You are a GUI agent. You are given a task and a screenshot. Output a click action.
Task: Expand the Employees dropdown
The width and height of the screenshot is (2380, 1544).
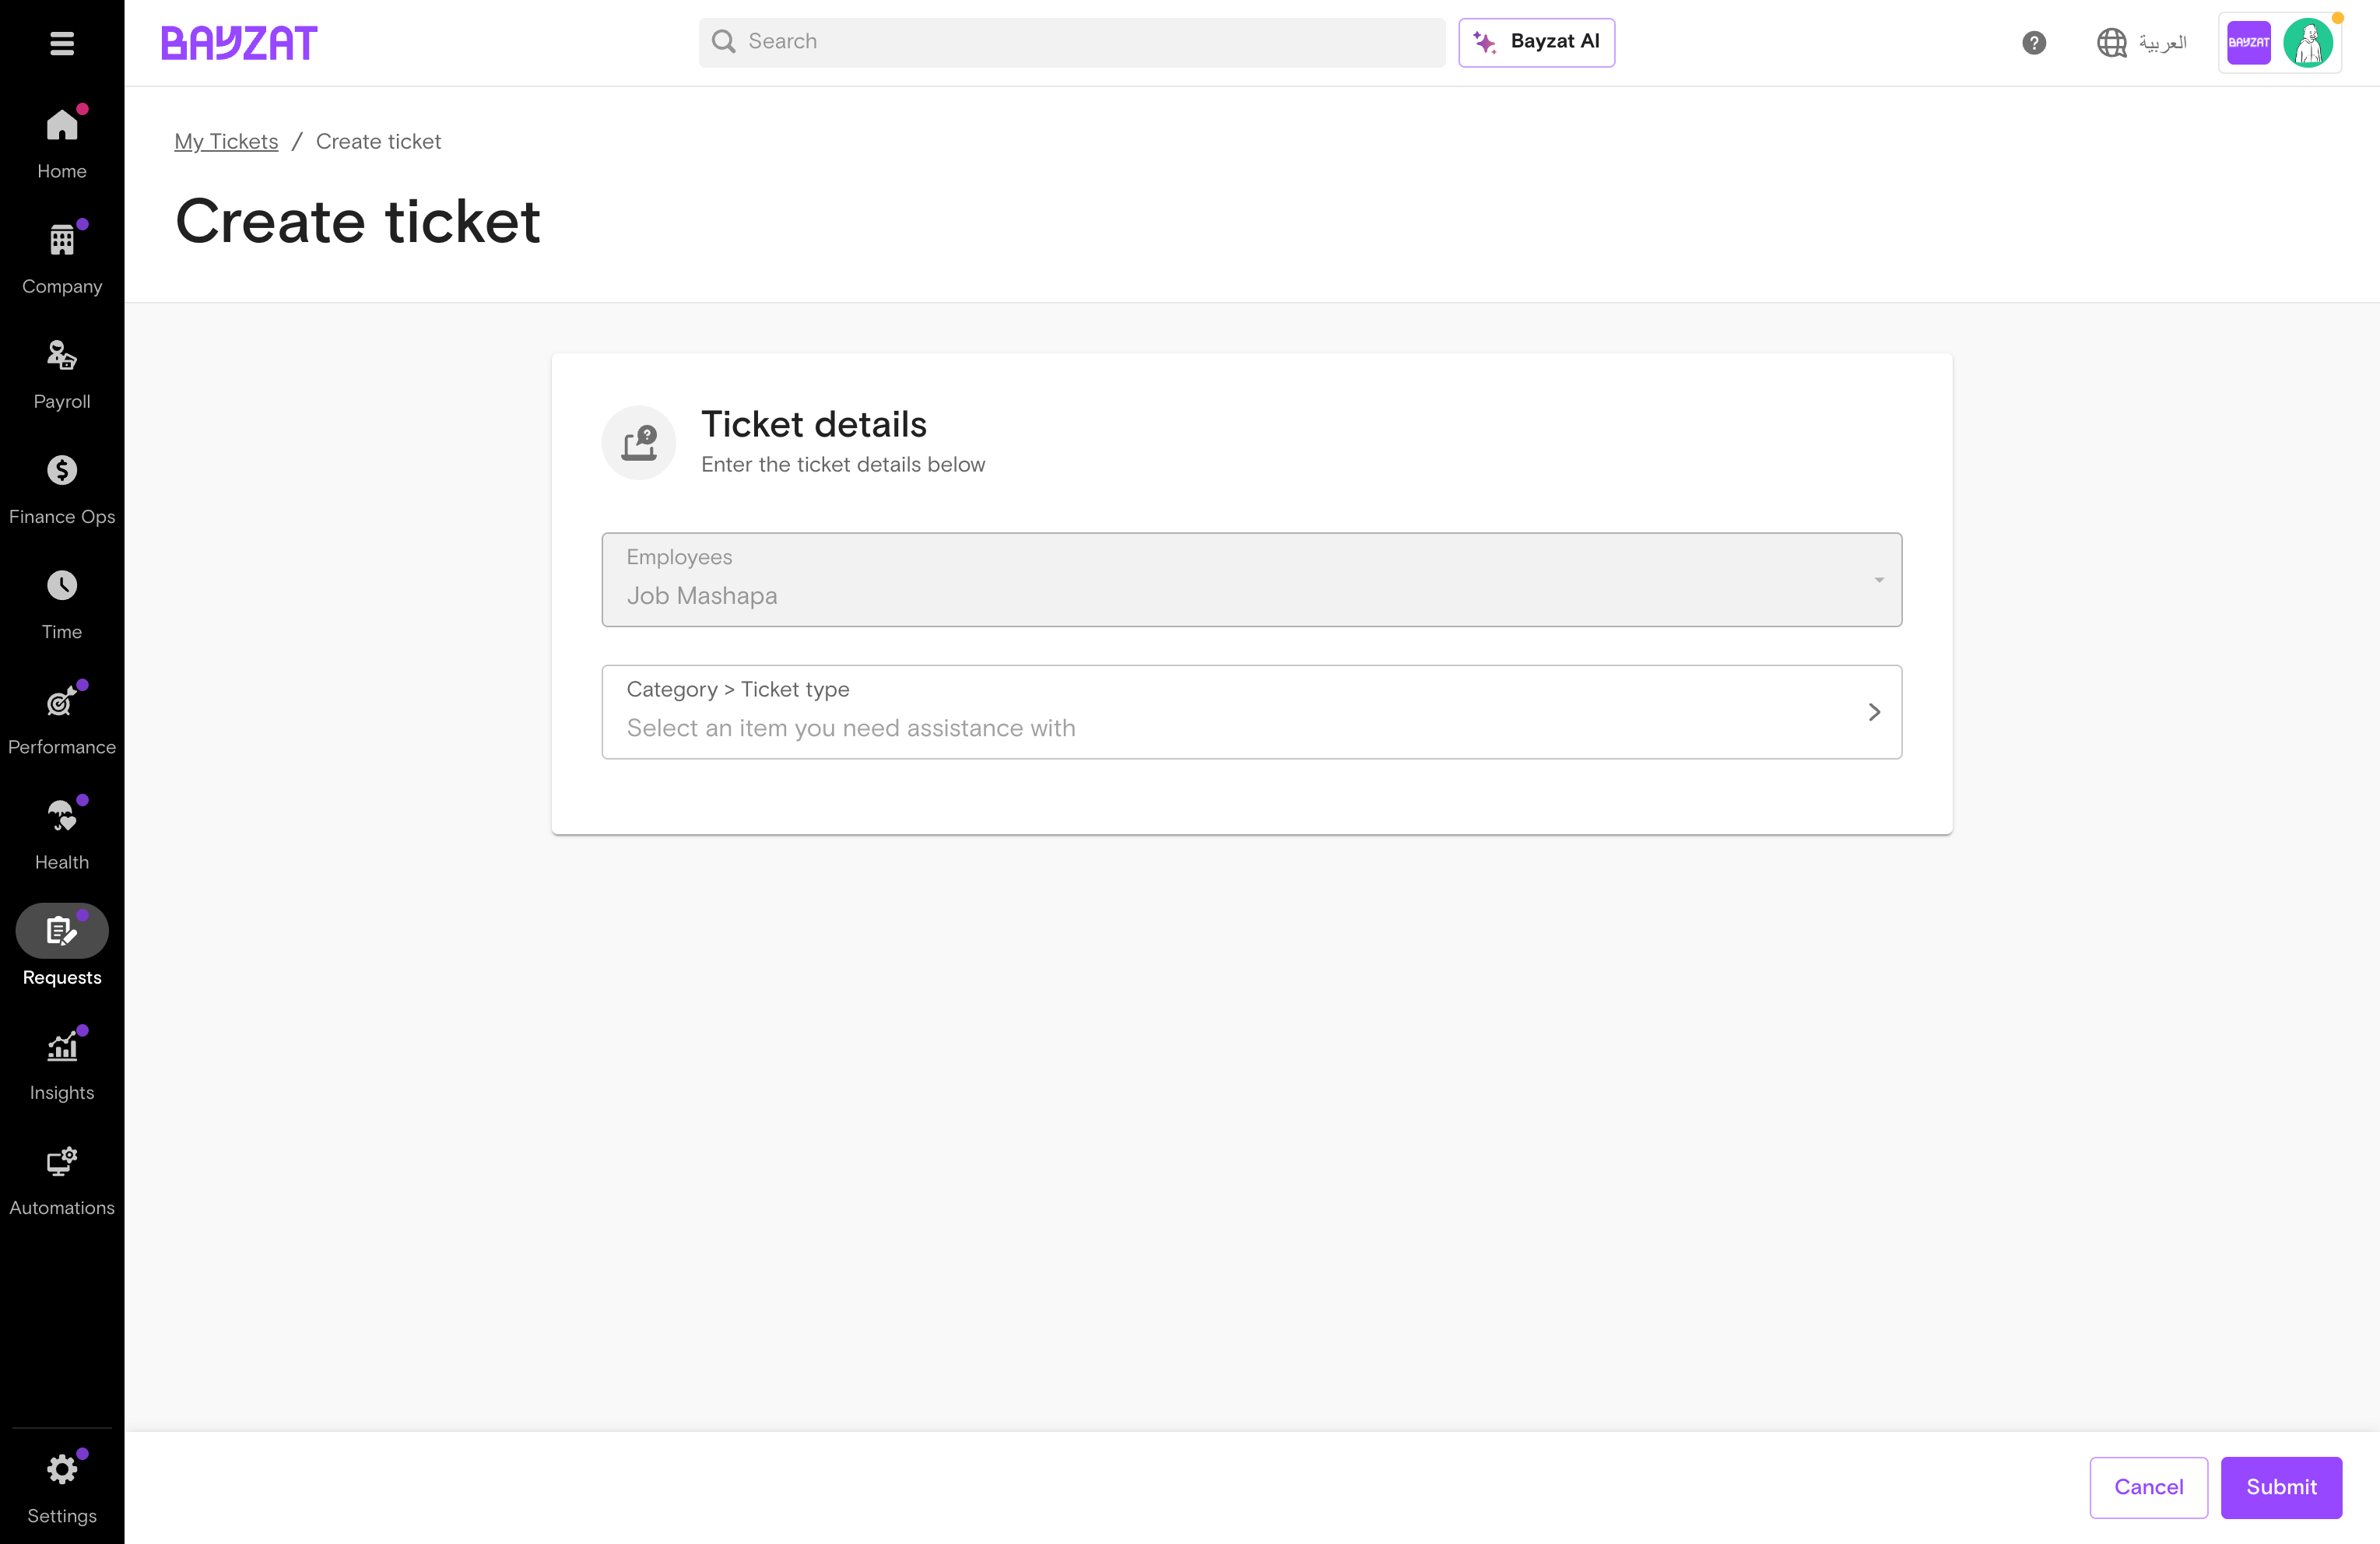pos(1251,579)
